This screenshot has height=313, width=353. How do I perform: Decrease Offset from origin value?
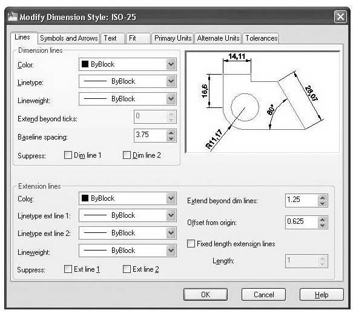tap(322, 225)
